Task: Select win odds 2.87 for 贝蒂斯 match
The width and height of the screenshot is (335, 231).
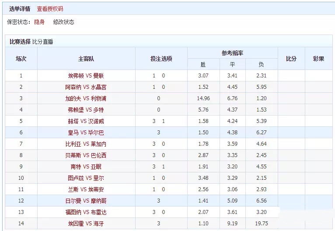Action: pyautogui.click(x=203, y=155)
